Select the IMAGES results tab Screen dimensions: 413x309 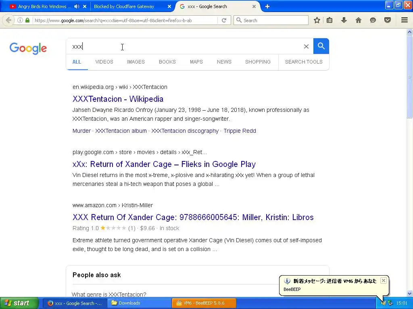(136, 62)
